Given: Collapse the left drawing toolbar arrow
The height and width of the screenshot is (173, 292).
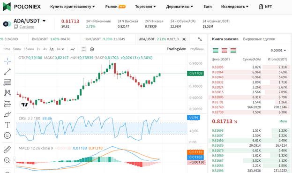Looking at the screenshot, I should pos(15,160).
